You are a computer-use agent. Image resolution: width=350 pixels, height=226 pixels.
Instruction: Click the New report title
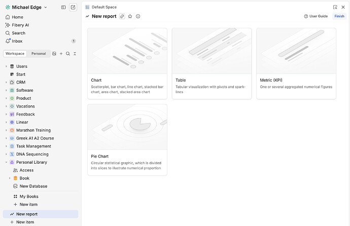click(x=104, y=16)
